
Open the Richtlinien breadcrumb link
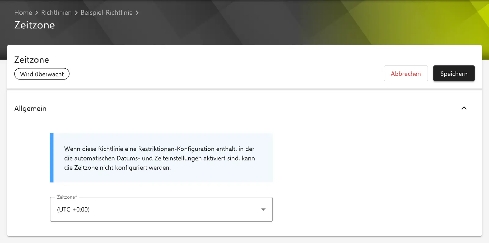point(56,13)
